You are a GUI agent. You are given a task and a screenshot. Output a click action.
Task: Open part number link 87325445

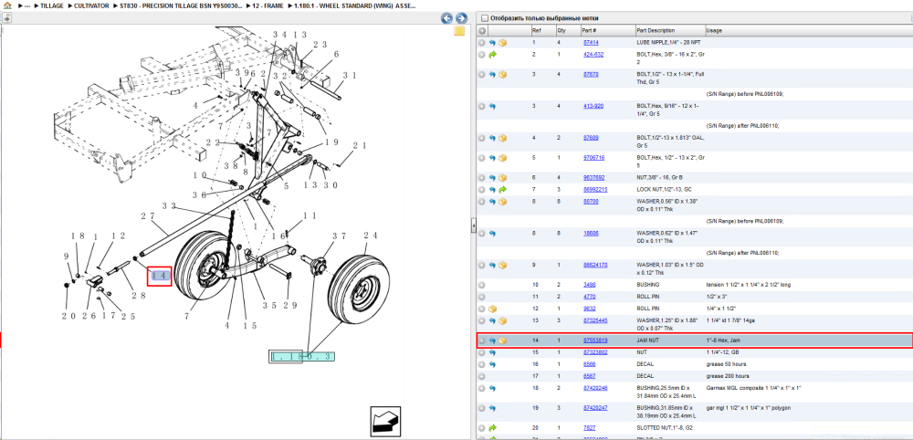[595, 320]
